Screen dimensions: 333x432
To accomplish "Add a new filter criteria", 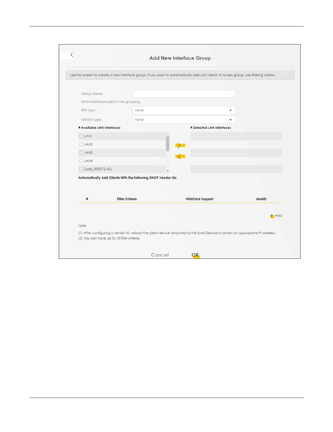I will 276,215.
